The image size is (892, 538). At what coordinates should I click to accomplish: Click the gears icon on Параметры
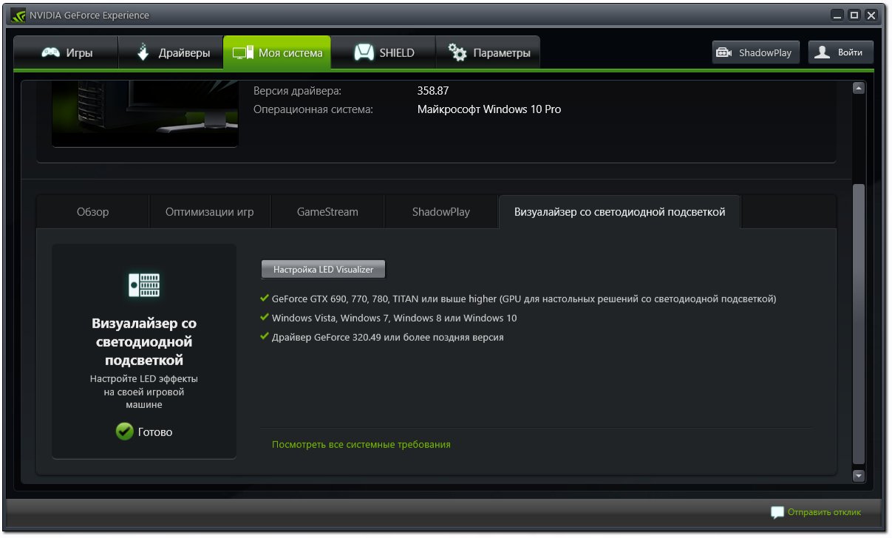[457, 53]
